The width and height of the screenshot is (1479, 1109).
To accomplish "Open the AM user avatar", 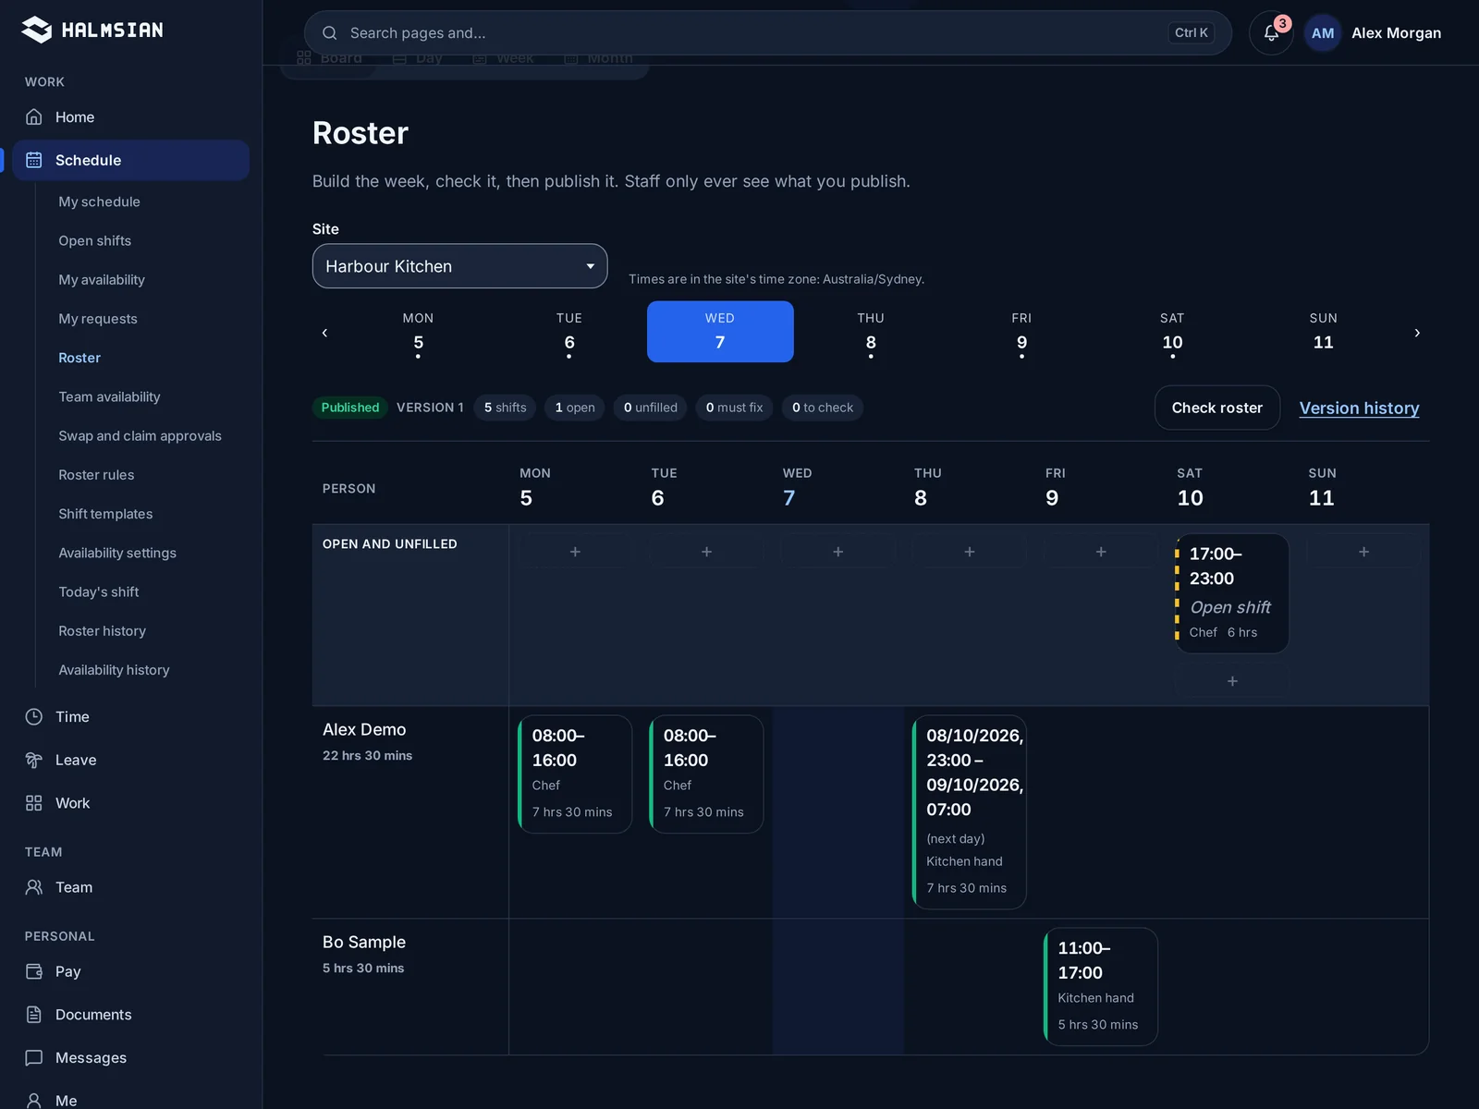I will pyautogui.click(x=1323, y=33).
